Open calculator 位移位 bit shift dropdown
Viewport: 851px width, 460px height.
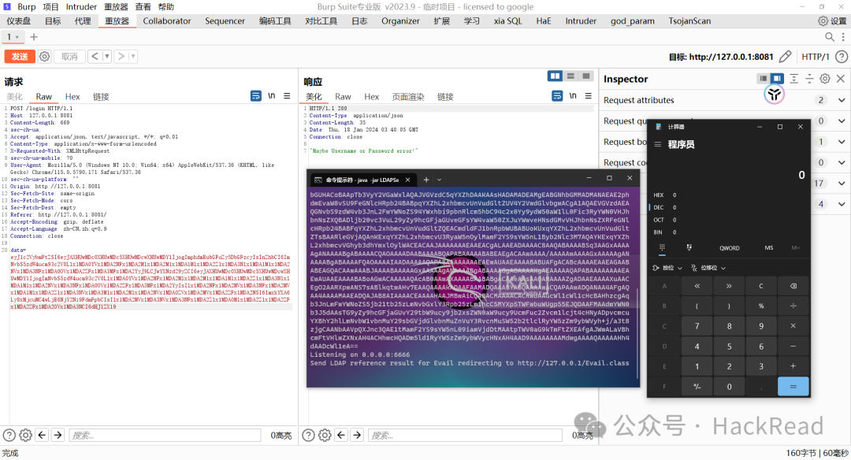[x=708, y=268]
